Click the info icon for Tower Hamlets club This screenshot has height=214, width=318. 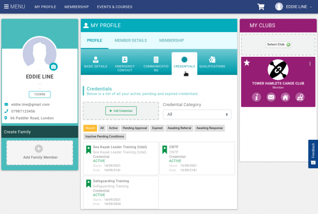[256, 97]
